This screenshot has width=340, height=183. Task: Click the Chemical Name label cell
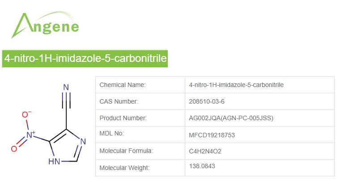point(123,85)
